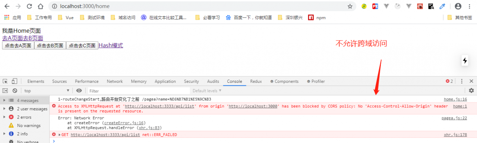477x143 pixels.
Task: Bookmark this page with the star icon
Action: click(x=350, y=6)
